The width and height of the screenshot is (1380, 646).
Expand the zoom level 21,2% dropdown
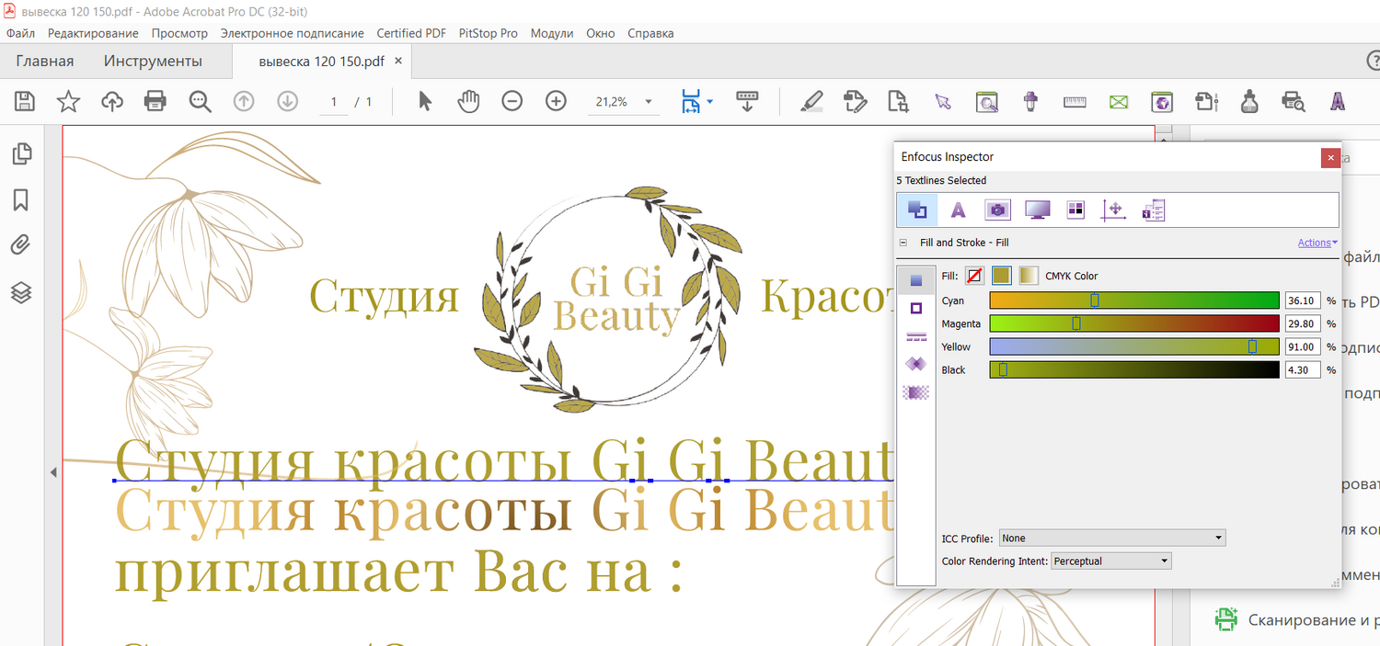click(649, 102)
